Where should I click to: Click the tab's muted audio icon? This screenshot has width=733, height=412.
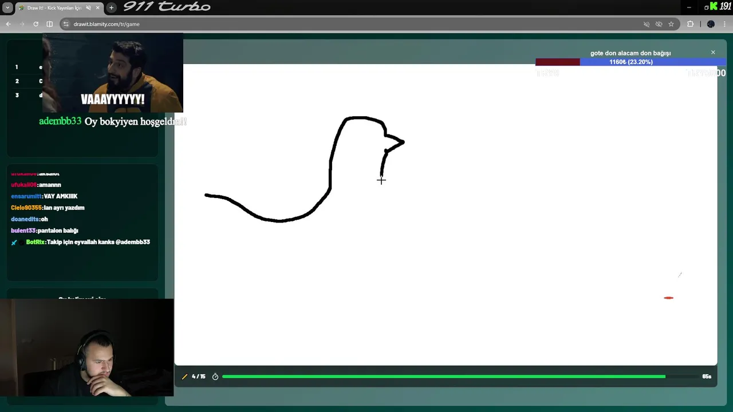click(x=88, y=8)
